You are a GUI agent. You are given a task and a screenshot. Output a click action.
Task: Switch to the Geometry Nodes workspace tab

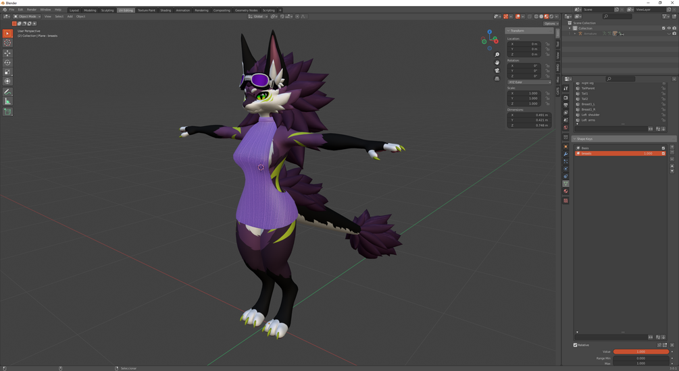(x=247, y=10)
